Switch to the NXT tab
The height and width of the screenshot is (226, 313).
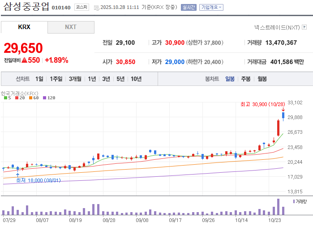(71, 27)
